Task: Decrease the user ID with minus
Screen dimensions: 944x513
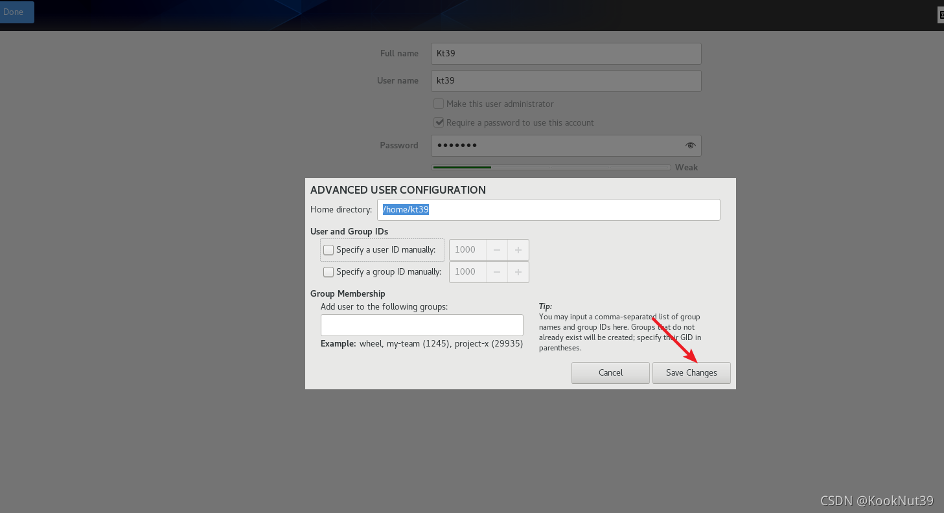Action: (497, 250)
